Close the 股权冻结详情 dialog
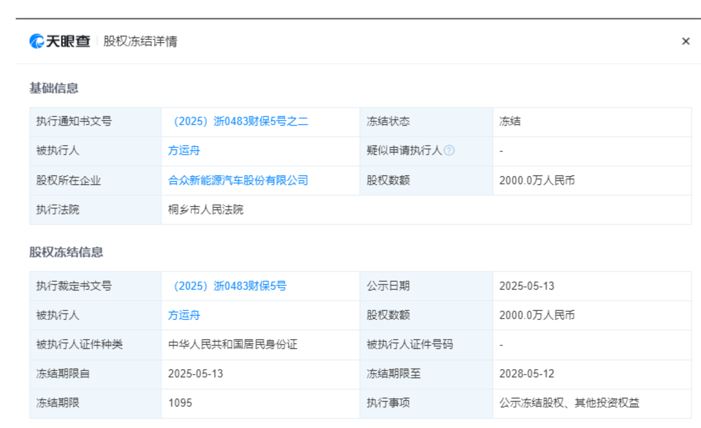701x428 pixels. (x=686, y=41)
